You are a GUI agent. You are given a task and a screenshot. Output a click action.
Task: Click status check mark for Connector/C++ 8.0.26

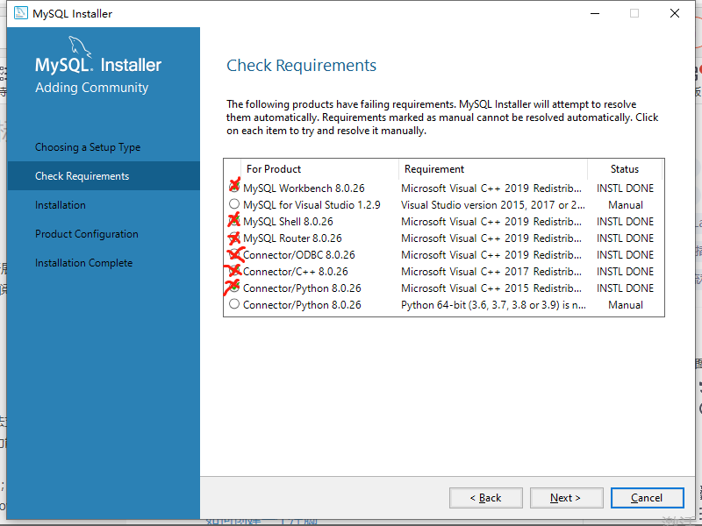[234, 271]
